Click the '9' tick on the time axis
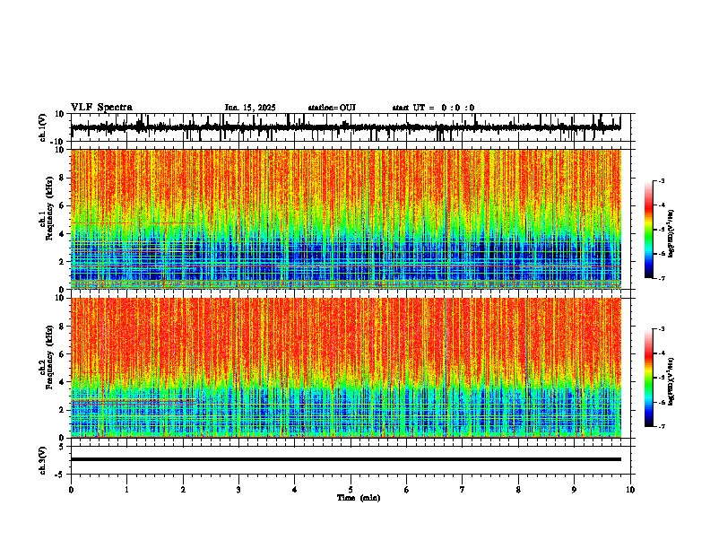 [x=574, y=490]
